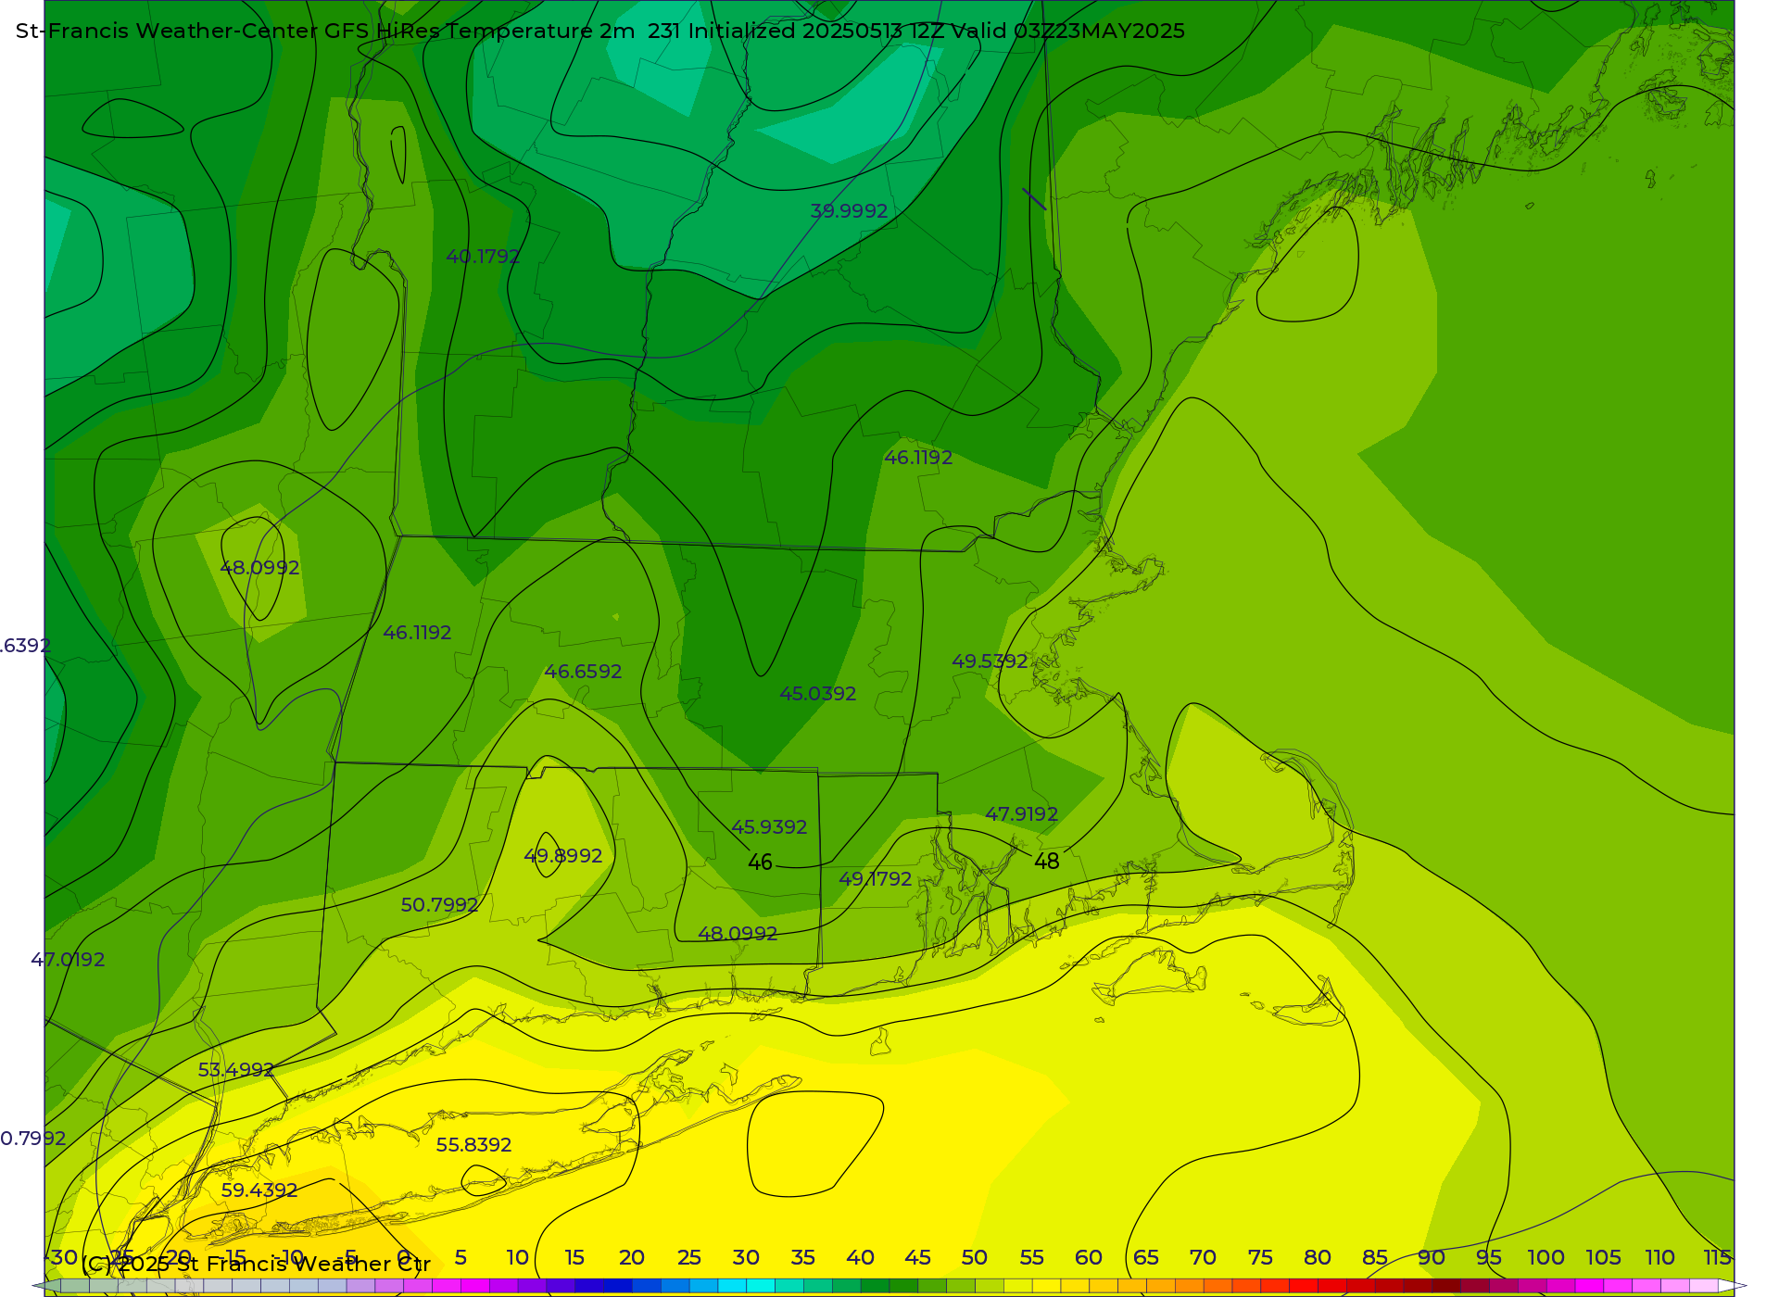Click the colorbar tick label 35
The width and height of the screenshot is (1779, 1297).
click(x=802, y=1258)
